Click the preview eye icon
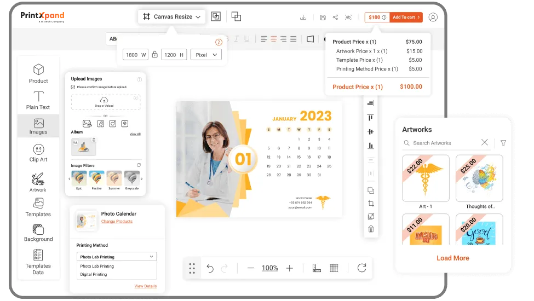The image size is (534, 301). pos(348,18)
